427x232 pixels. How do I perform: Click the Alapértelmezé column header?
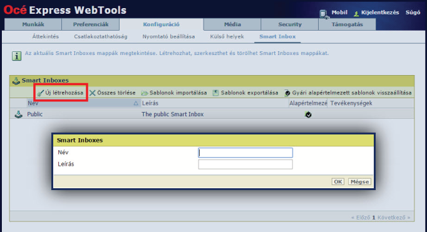point(308,103)
